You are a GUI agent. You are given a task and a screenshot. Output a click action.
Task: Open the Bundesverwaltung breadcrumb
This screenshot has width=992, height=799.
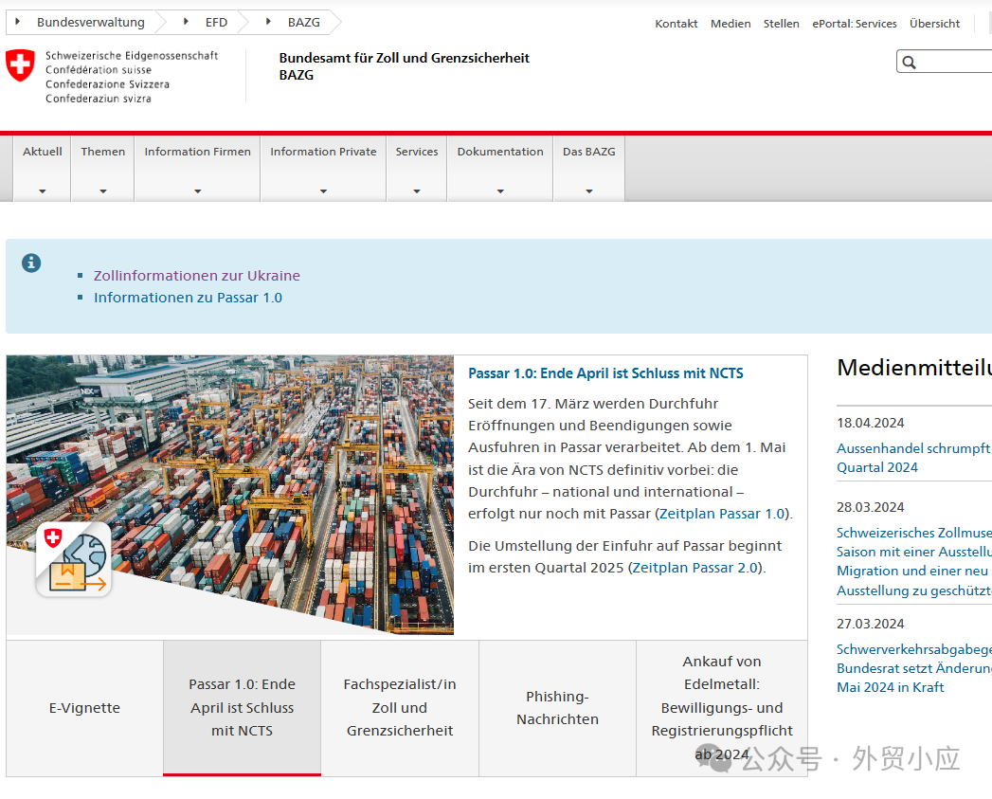pos(90,22)
